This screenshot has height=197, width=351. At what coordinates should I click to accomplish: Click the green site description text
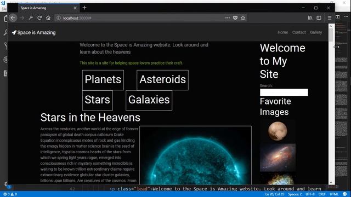(x=131, y=63)
